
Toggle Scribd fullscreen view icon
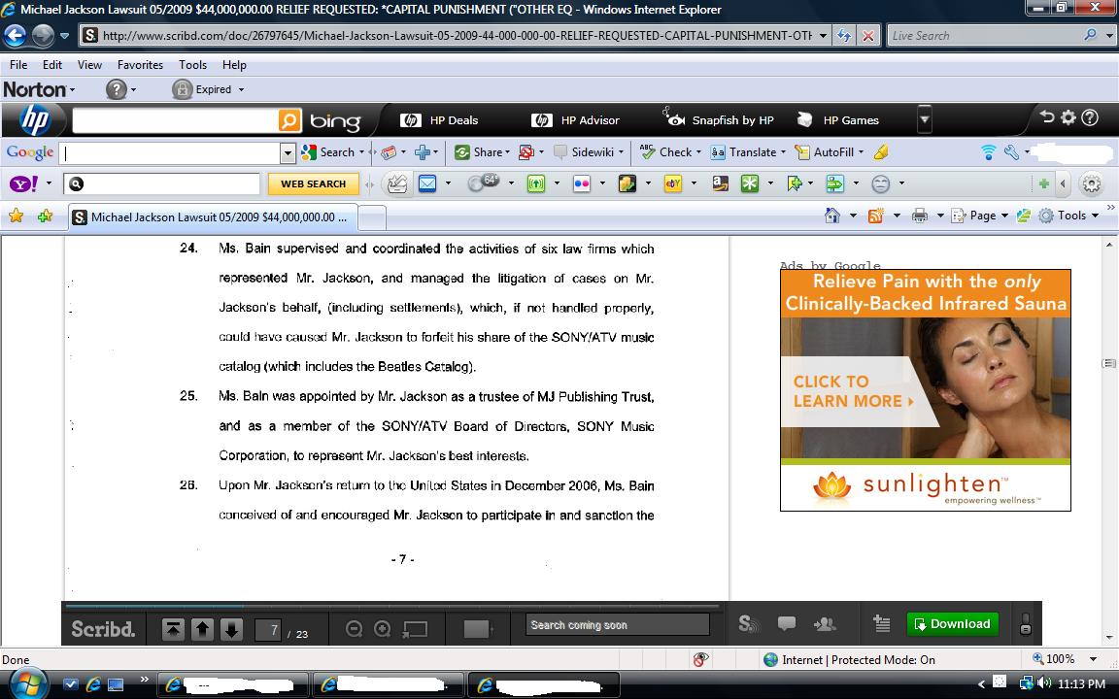tap(415, 629)
